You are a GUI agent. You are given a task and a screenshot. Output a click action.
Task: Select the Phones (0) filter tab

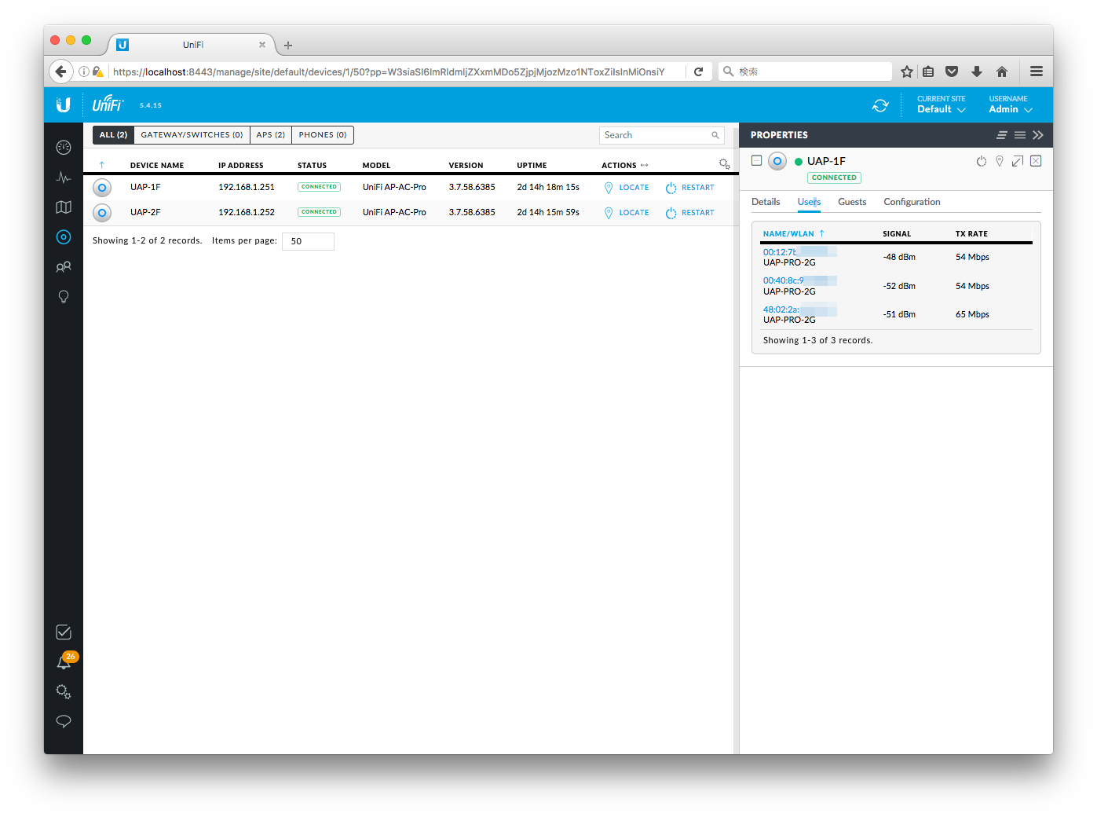(323, 135)
